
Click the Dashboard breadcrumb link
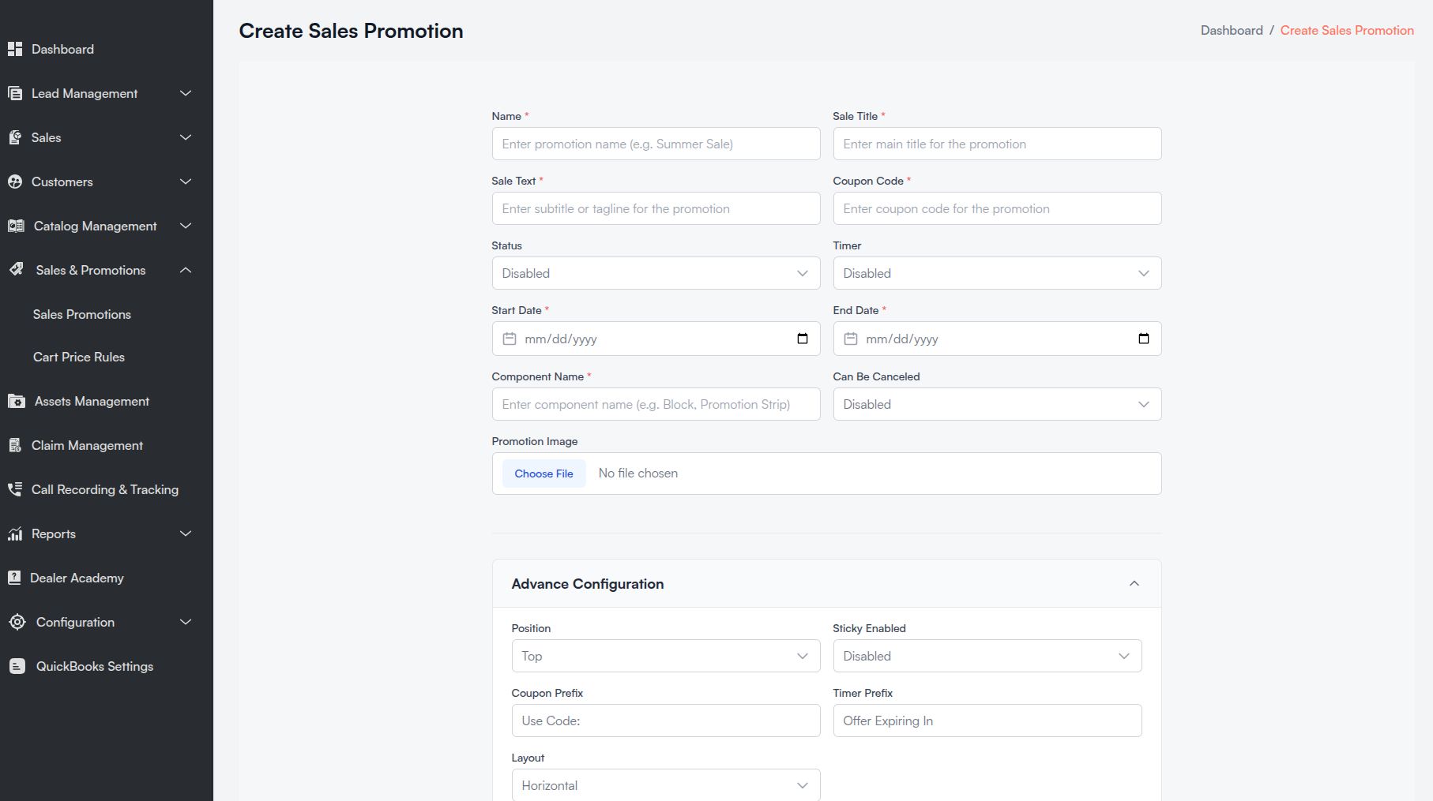pyautogui.click(x=1232, y=30)
